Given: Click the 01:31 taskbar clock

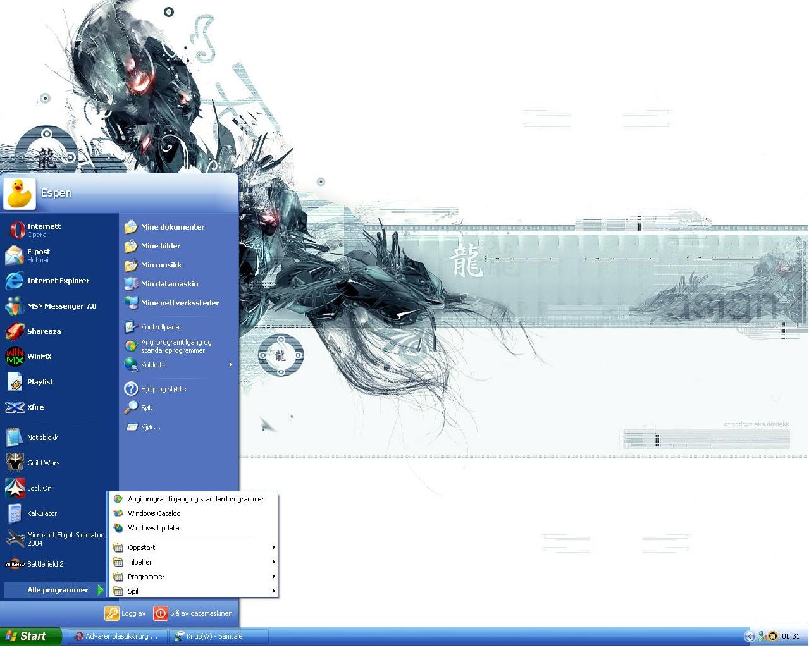Looking at the screenshot, I should tap(791, 636).
